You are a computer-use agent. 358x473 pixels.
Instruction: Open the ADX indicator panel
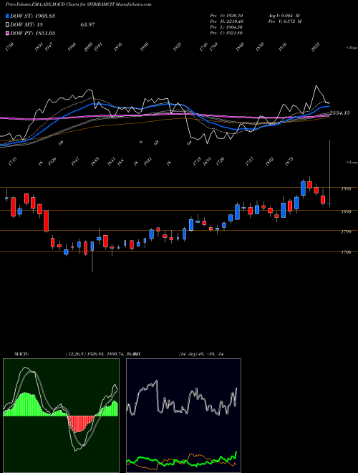point(183,416)
